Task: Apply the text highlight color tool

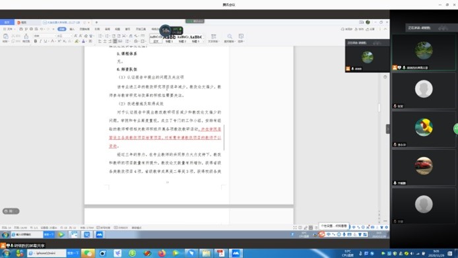Action: pyautogui.click(x=77, y=42)
